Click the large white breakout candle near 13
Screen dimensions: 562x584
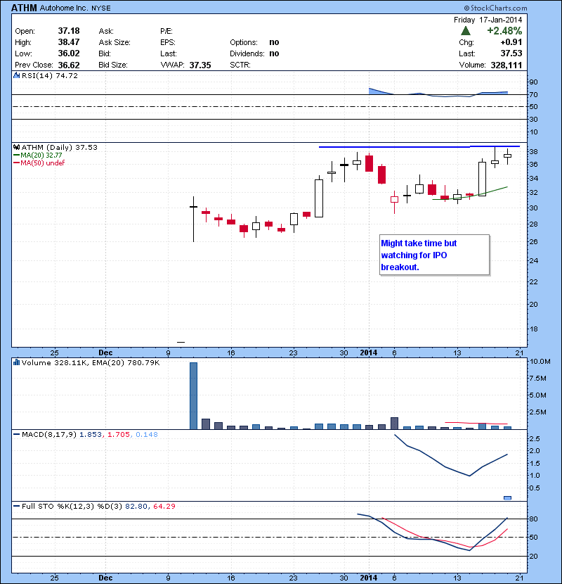(482, 179)
